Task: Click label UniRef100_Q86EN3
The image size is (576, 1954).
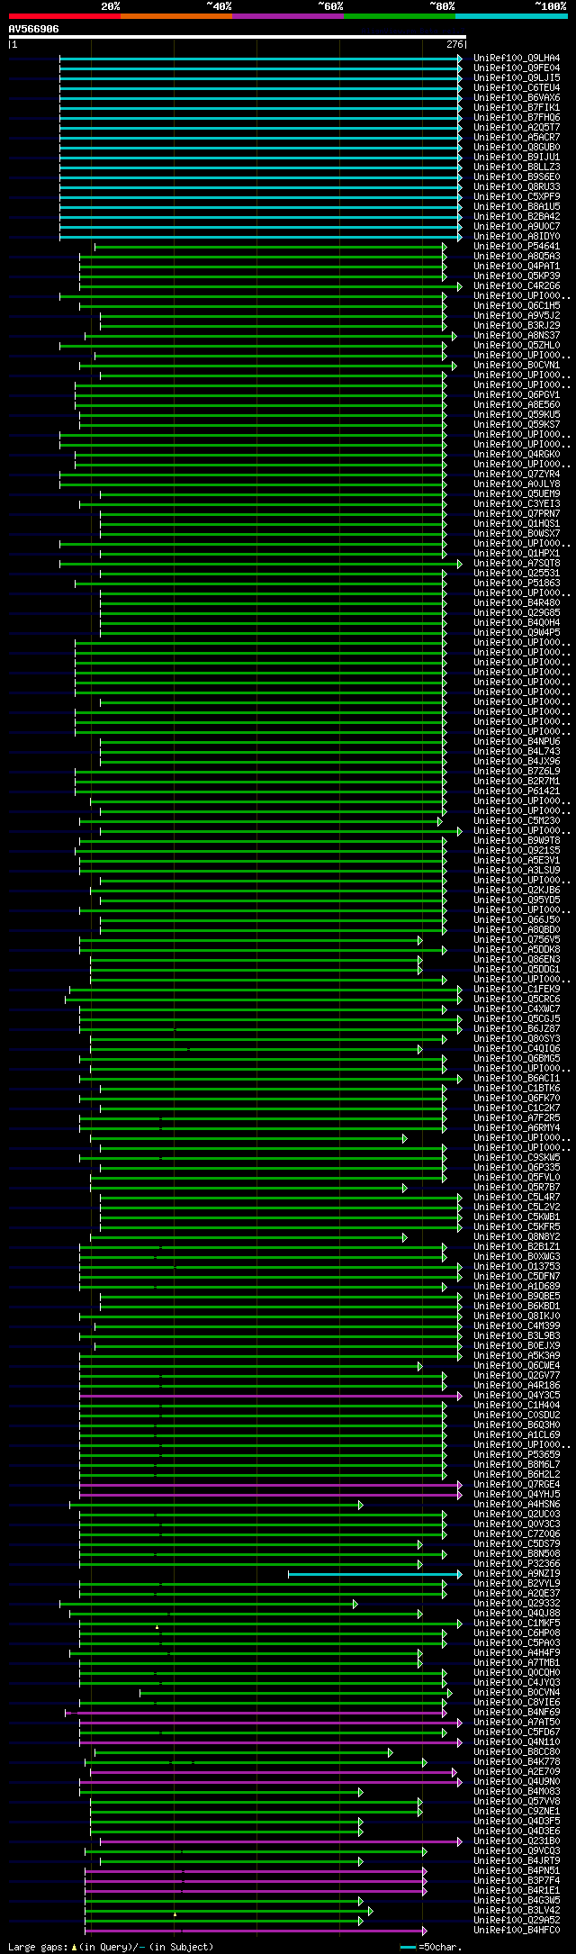Action: click(517, 960)
